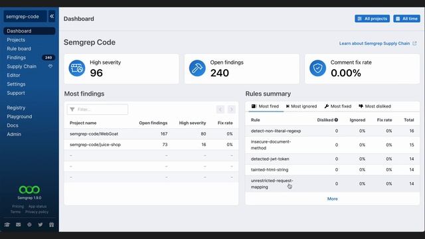Click the insecure-document-method rule
The width and height of the screenshot is (425, 239).
[270, 145]
